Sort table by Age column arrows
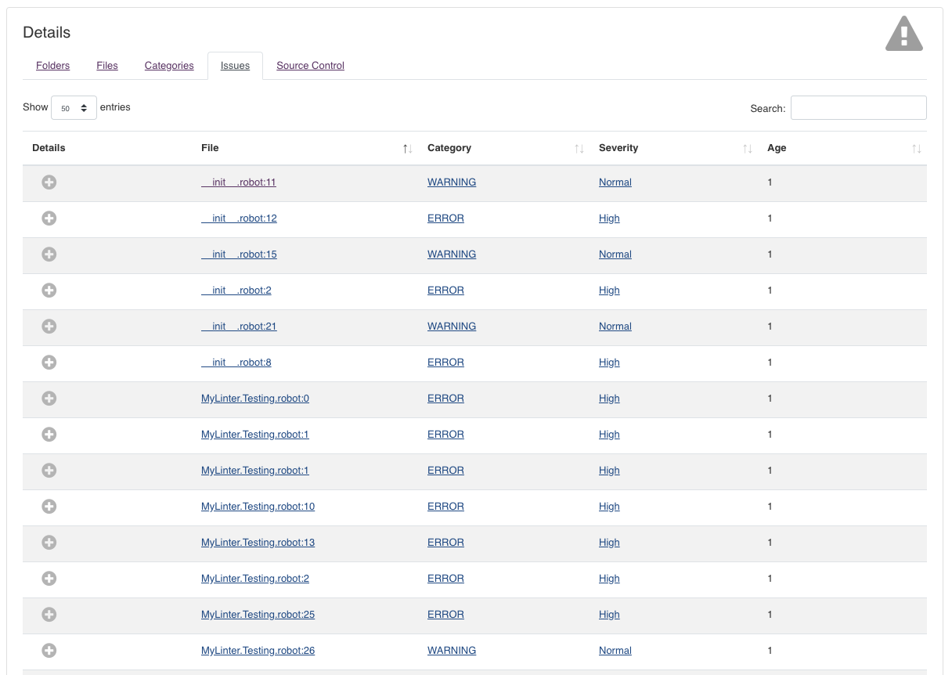The width and height of the screenshot is (952, 675). pyautogui.click(x=917, y=148)
